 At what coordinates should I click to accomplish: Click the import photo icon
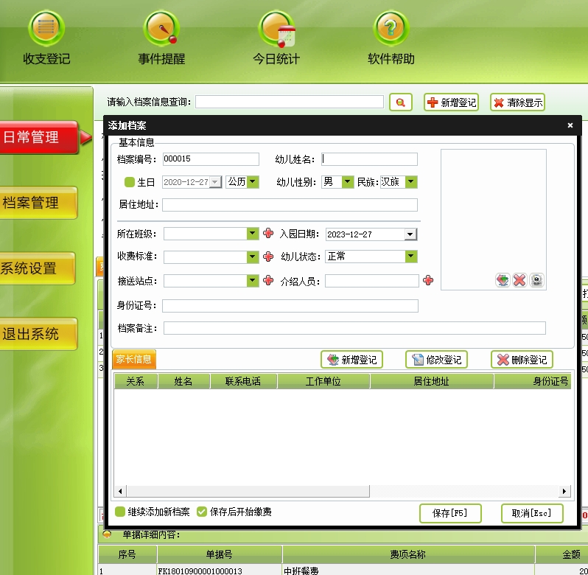click(503, 280)
